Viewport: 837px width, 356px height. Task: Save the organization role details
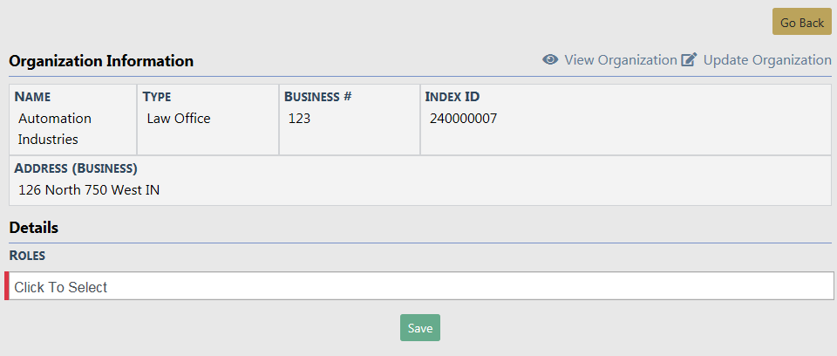[420, 328]
